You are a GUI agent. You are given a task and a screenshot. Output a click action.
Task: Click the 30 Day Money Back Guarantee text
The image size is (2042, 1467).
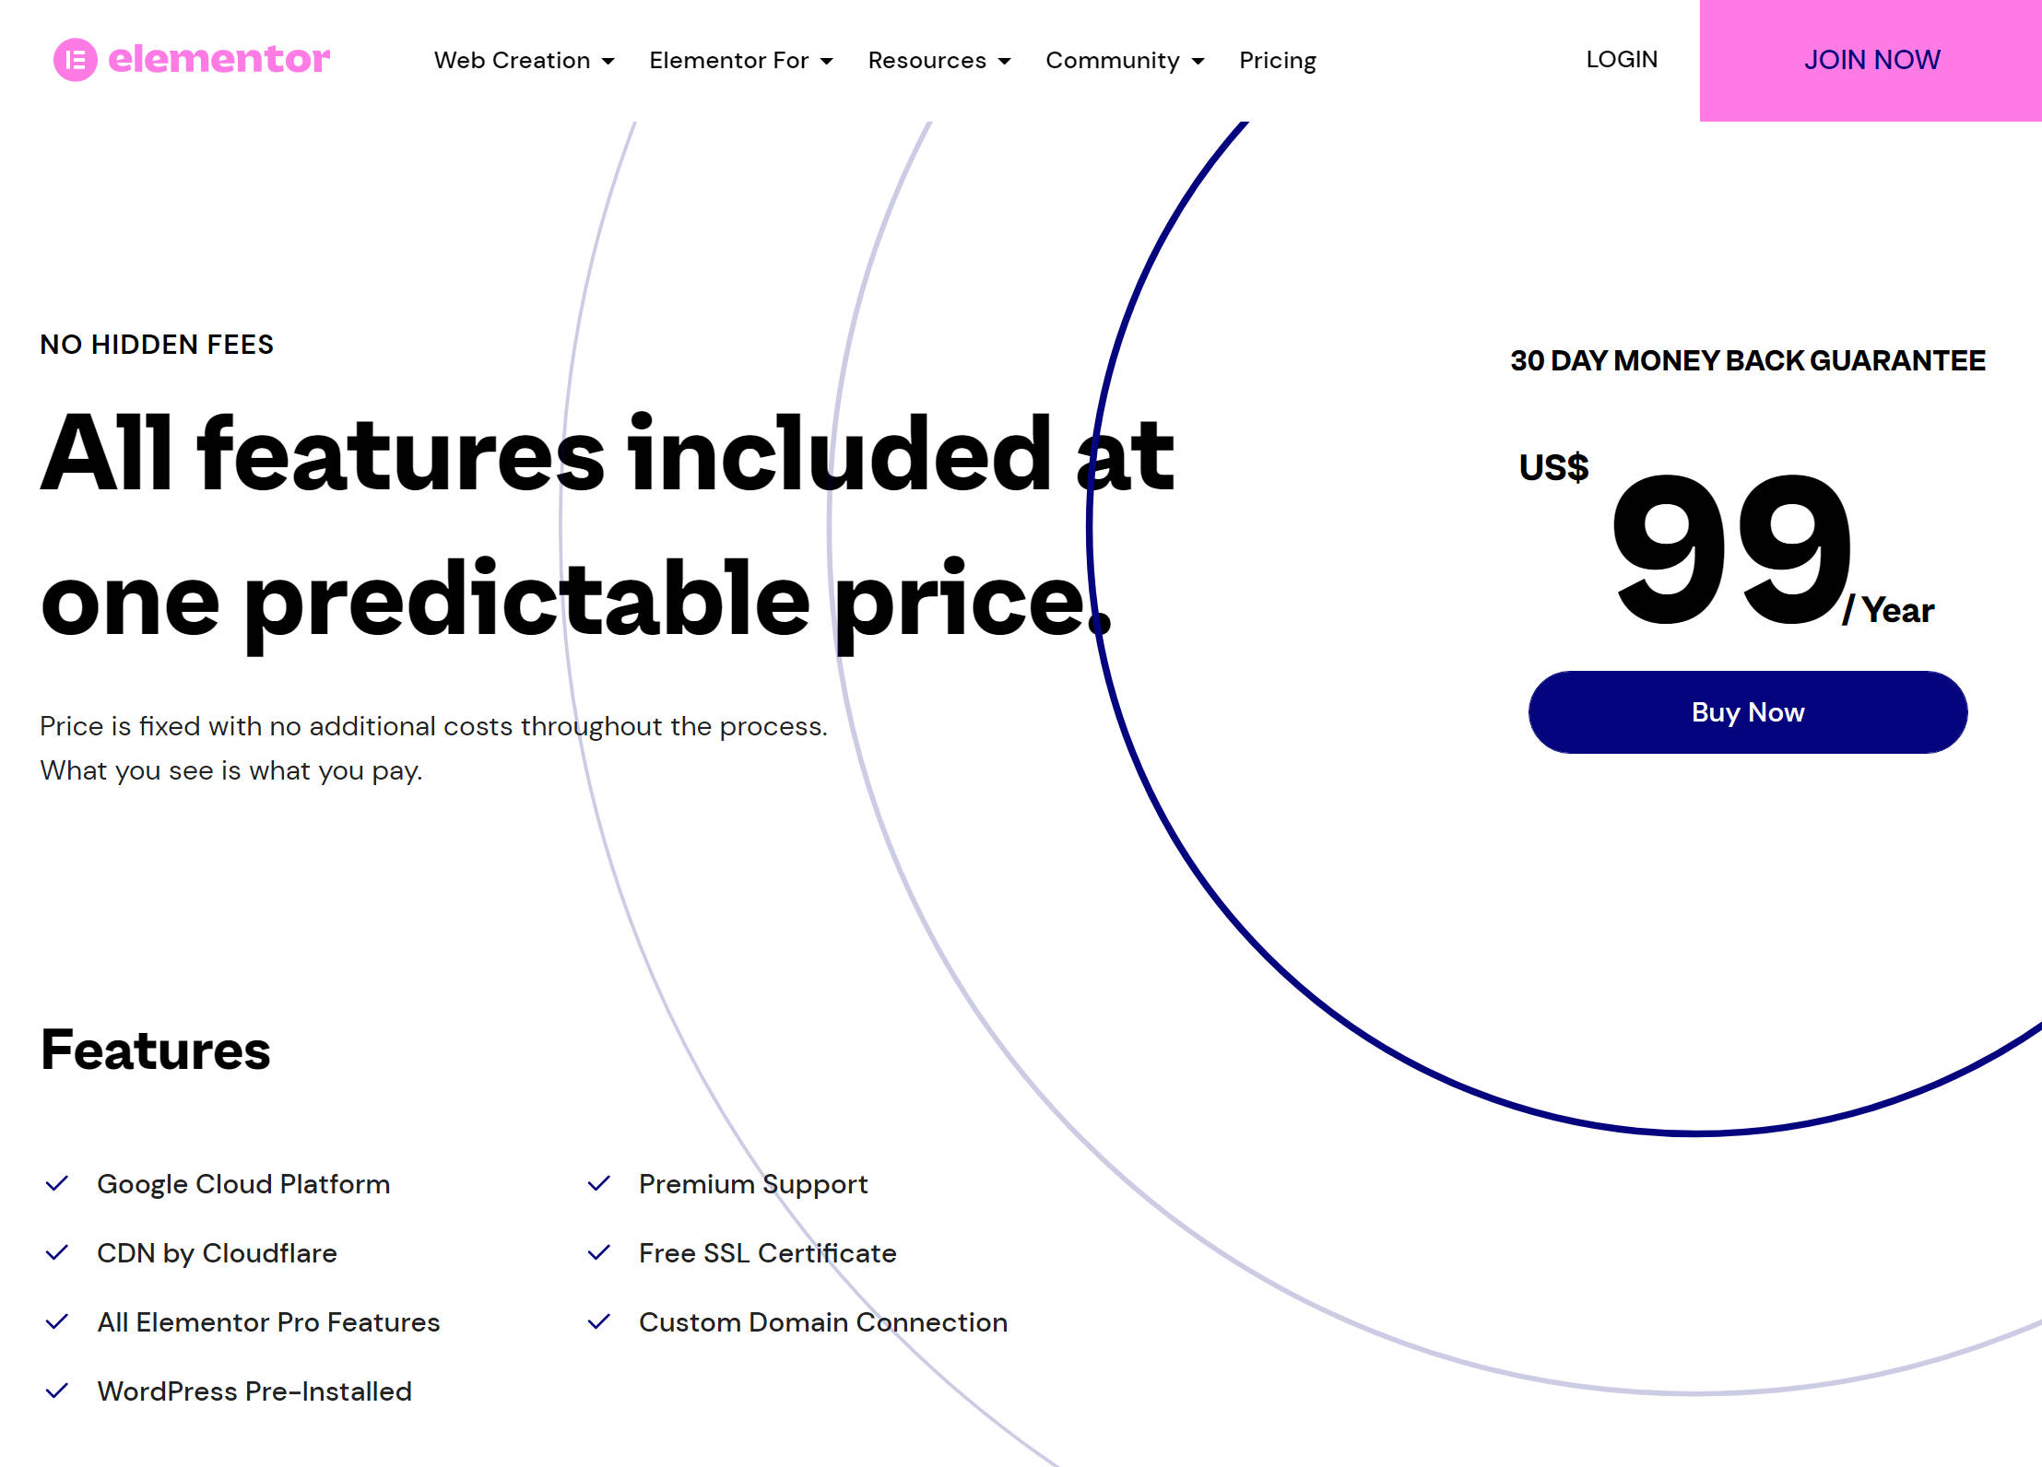(1747, 360)
